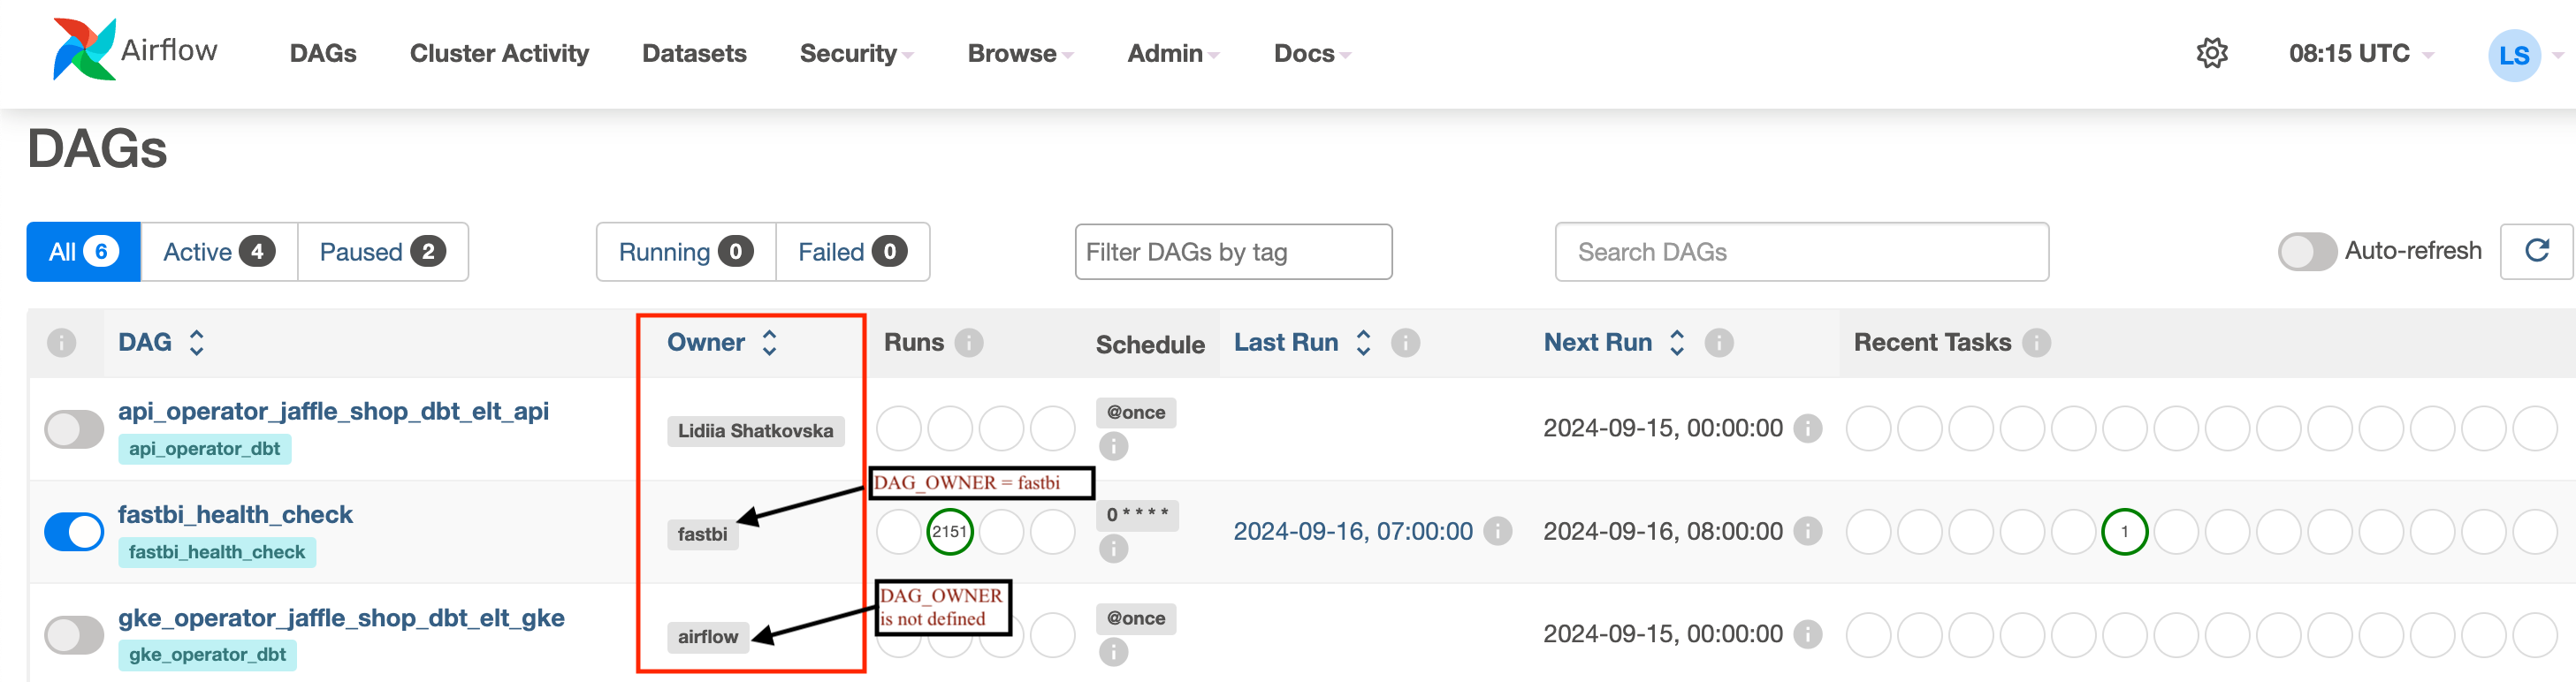Click the green 2151 successful runs circle
The width and height of the screenshot is (2576, 682).
(949, 531)
